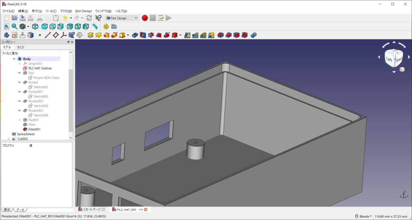Select Fillet001 in the model tree
The width and height of the screenshot is (412, 220).
(x=34, y=129)
